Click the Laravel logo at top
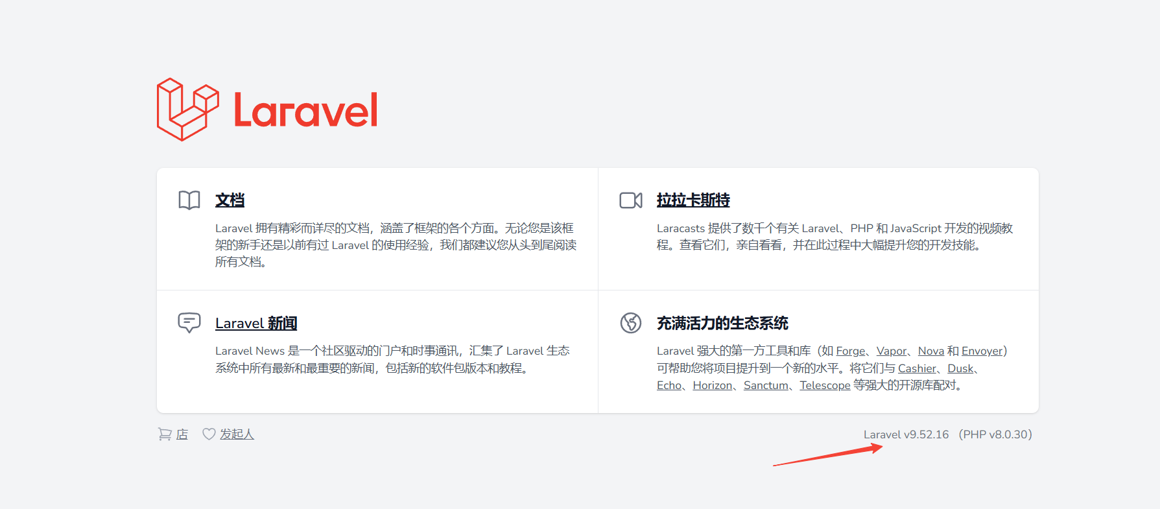1160x509 pixels. 267,110
